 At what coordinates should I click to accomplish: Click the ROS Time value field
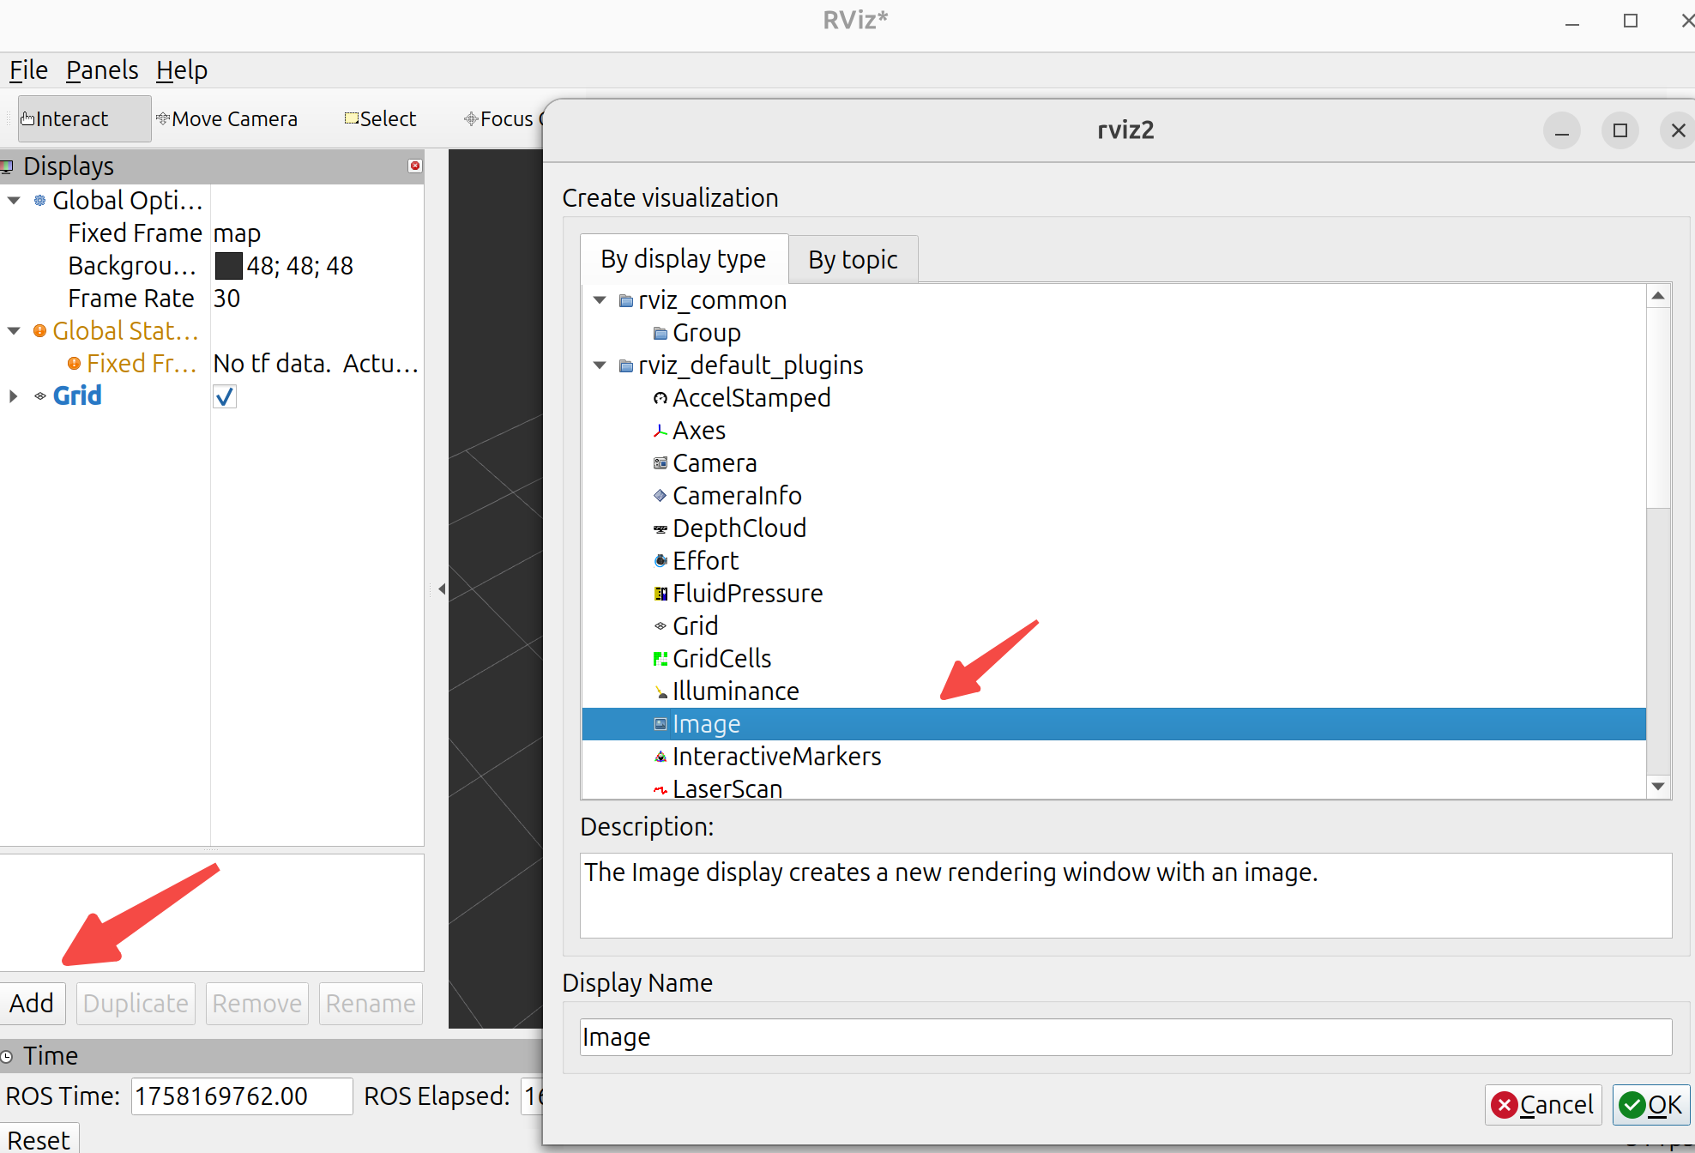[241, 1096]
